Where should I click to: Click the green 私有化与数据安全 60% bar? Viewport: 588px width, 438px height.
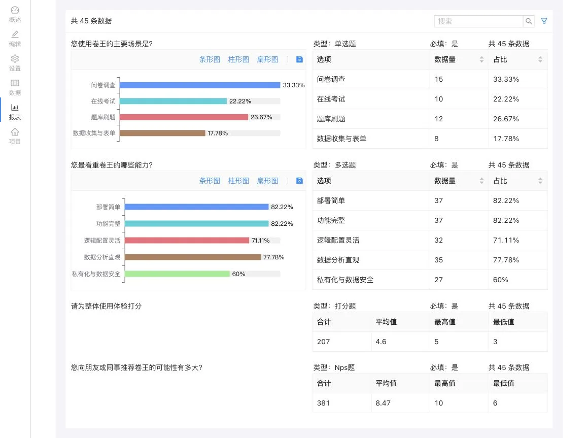[x=178, y=274]
